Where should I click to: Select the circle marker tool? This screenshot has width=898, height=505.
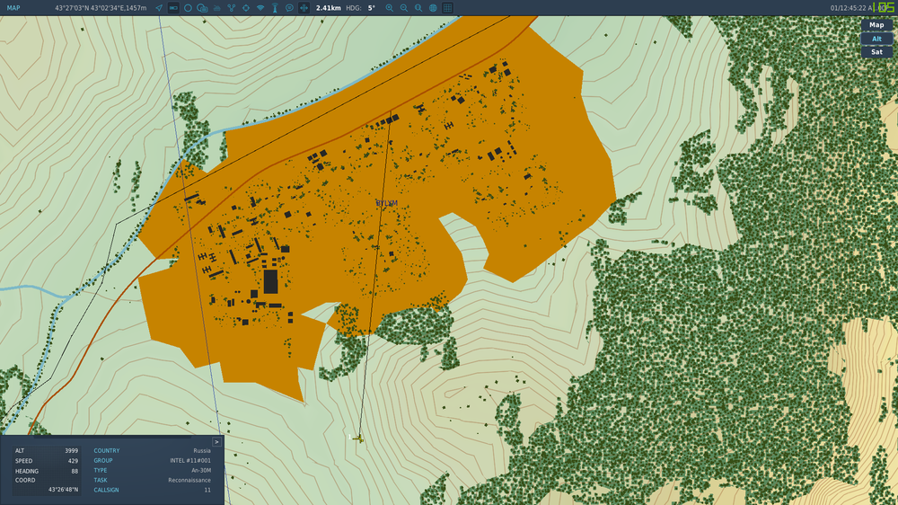coord(188,7)
